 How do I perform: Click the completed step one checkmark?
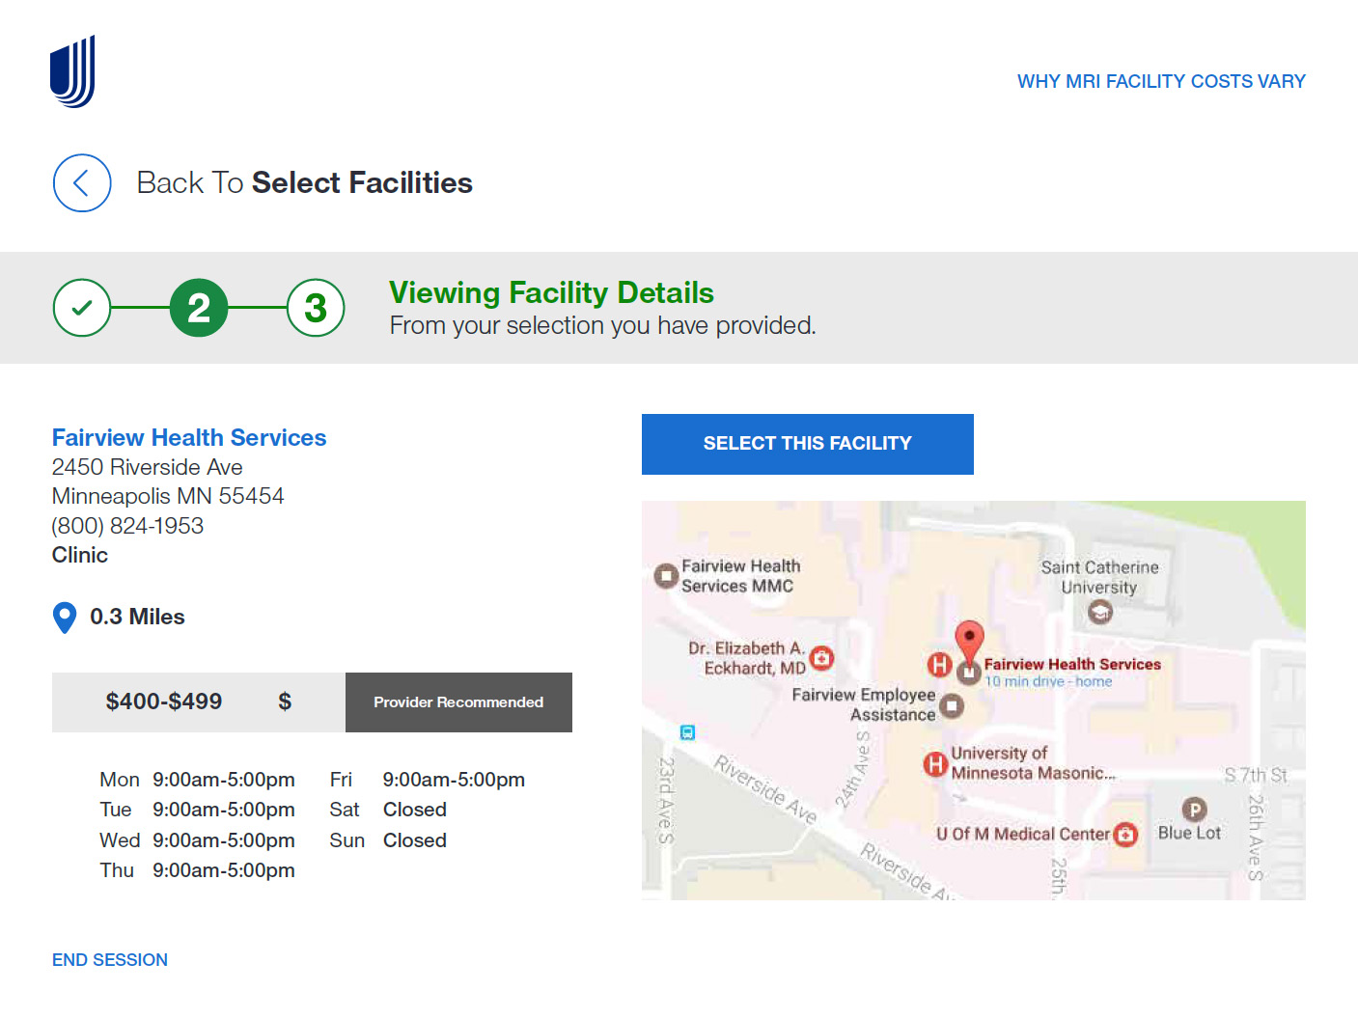[82, 308]
